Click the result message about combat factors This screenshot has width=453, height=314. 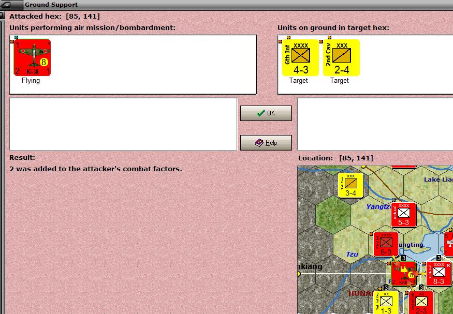(x=96, y=169)
